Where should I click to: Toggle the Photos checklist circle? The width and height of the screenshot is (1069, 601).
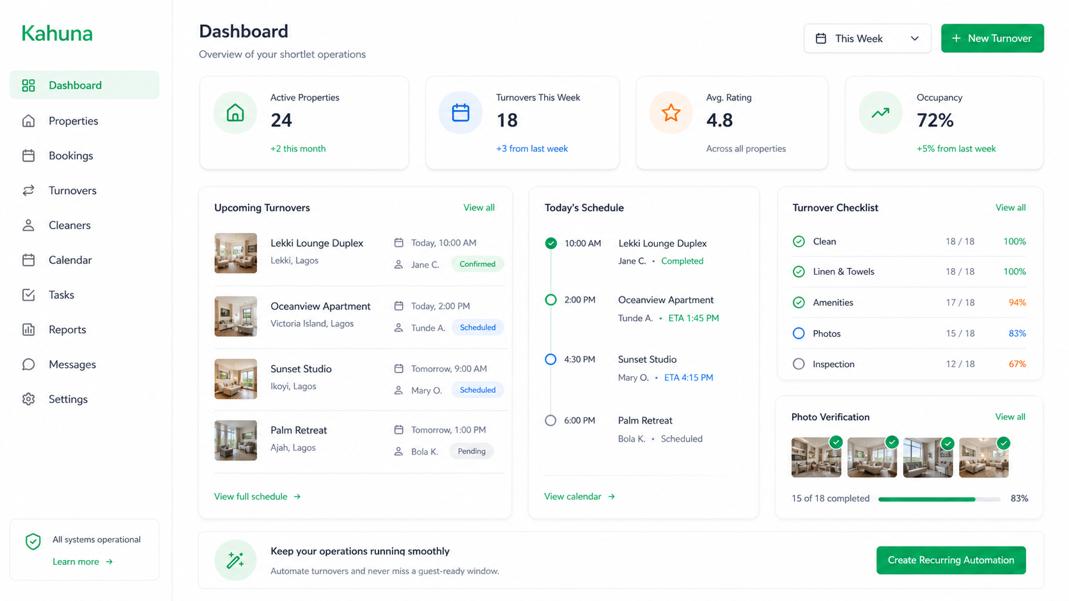click(x=799, y=333)
